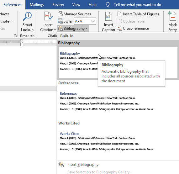Viewport: 179px width, 174px height.
Task: Expand the Bibliography dropdown arrow
Action: point(86,28)
